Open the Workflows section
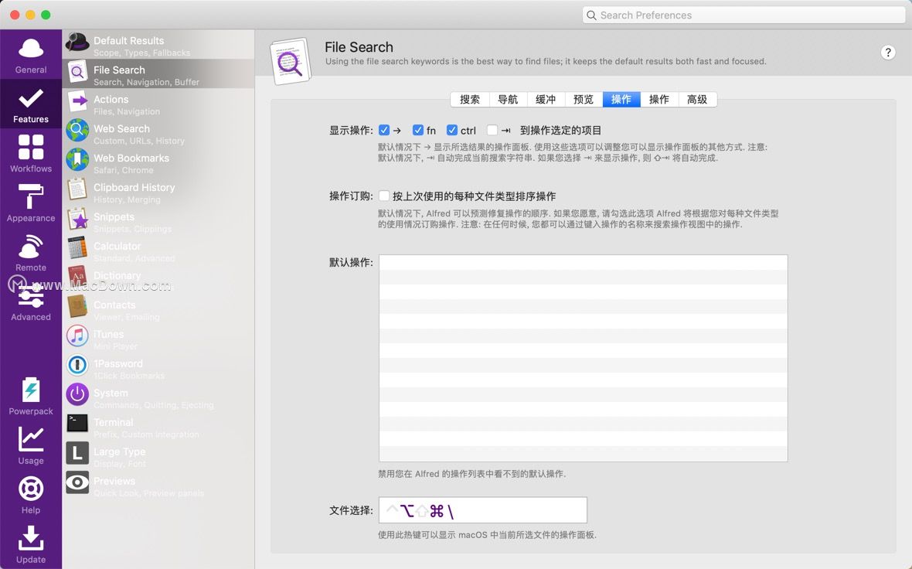912x569 pixels. [31, 154]
